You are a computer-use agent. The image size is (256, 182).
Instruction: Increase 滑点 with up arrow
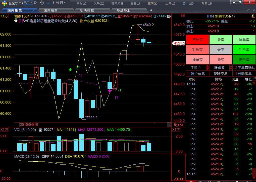231,66
